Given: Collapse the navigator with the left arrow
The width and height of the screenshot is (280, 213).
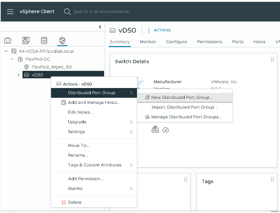Looking at the screenshot, I should [x=100, y=27].
